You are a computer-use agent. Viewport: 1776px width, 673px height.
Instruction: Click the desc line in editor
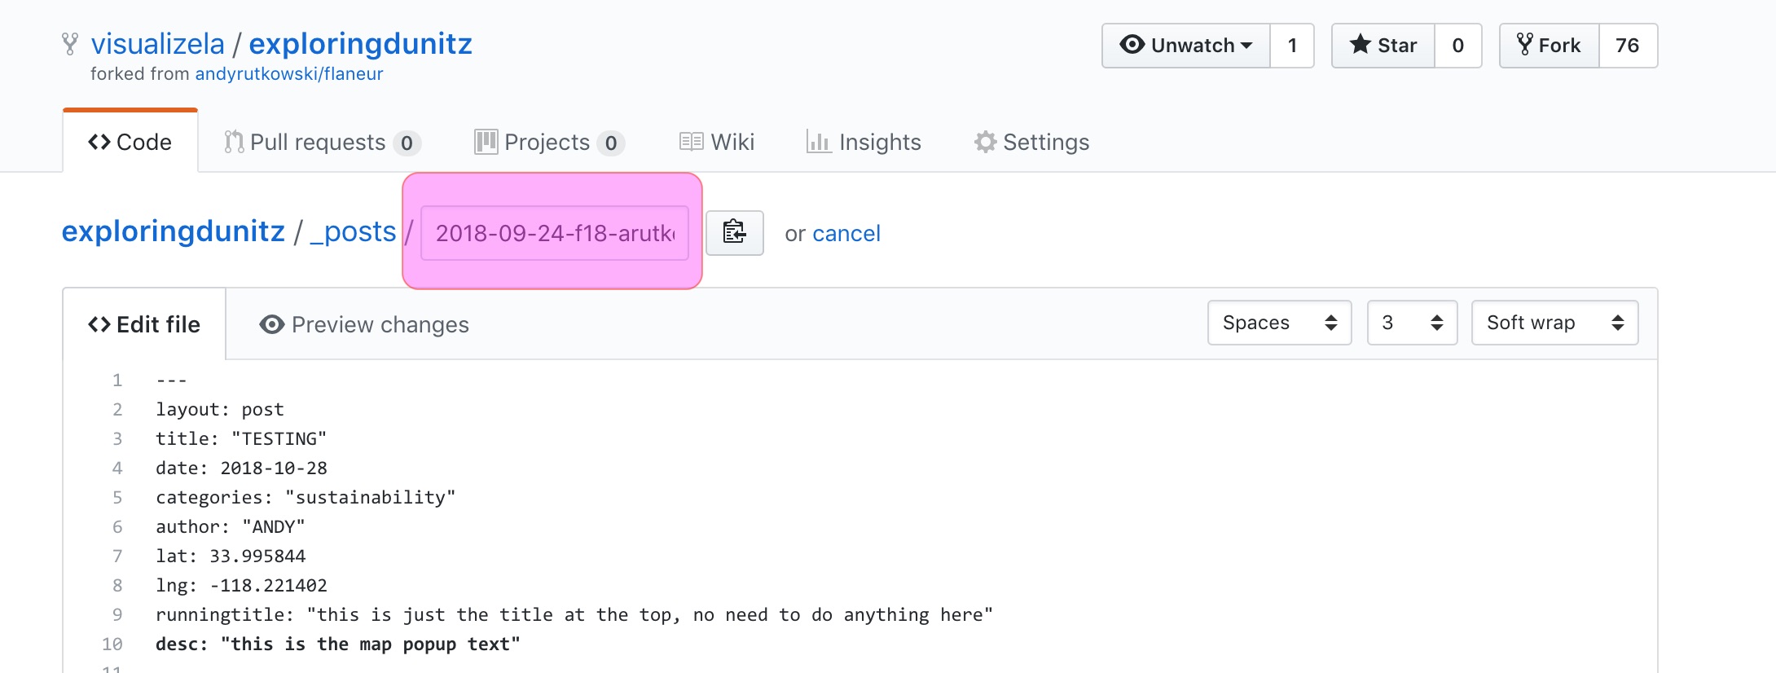tap(338, 644)
